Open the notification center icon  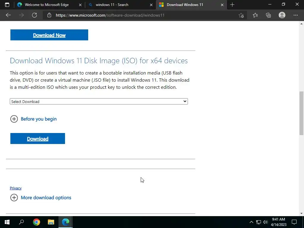point(294,222)
